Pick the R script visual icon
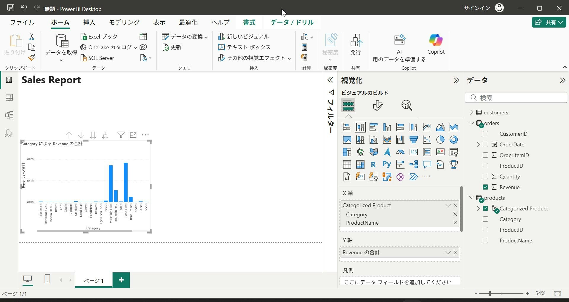Screen dimensions: 569x302 click(373, 164)
